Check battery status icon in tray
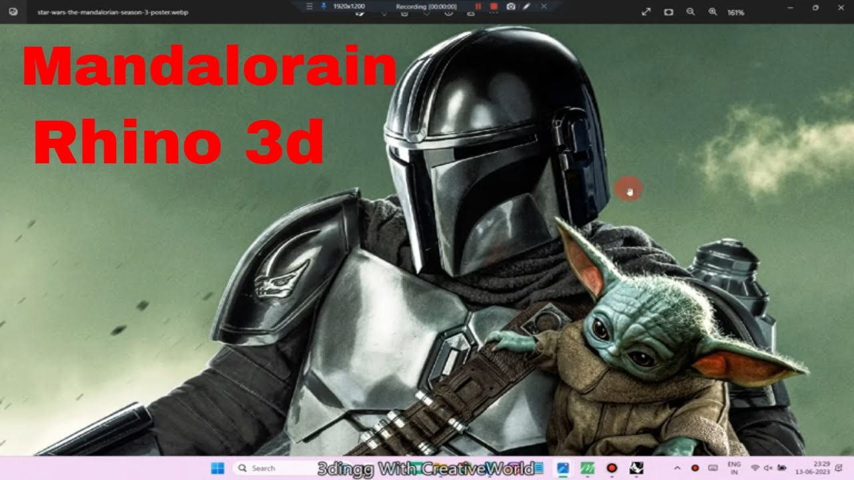The image size is (854, 480). [x=781, y=468]
